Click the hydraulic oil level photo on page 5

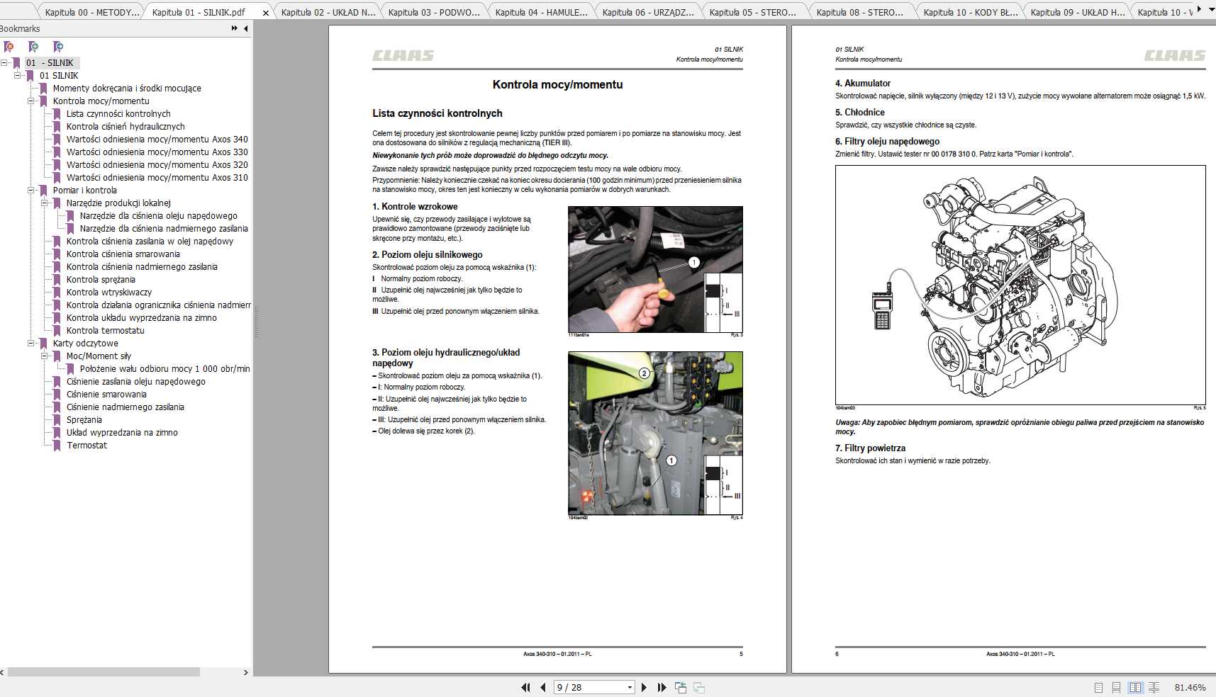click(655, 433)
